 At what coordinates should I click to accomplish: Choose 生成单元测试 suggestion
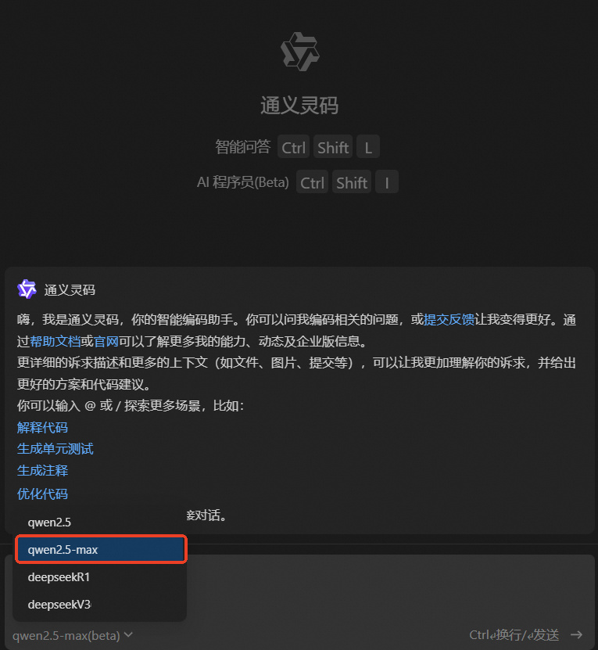(56, 449)
